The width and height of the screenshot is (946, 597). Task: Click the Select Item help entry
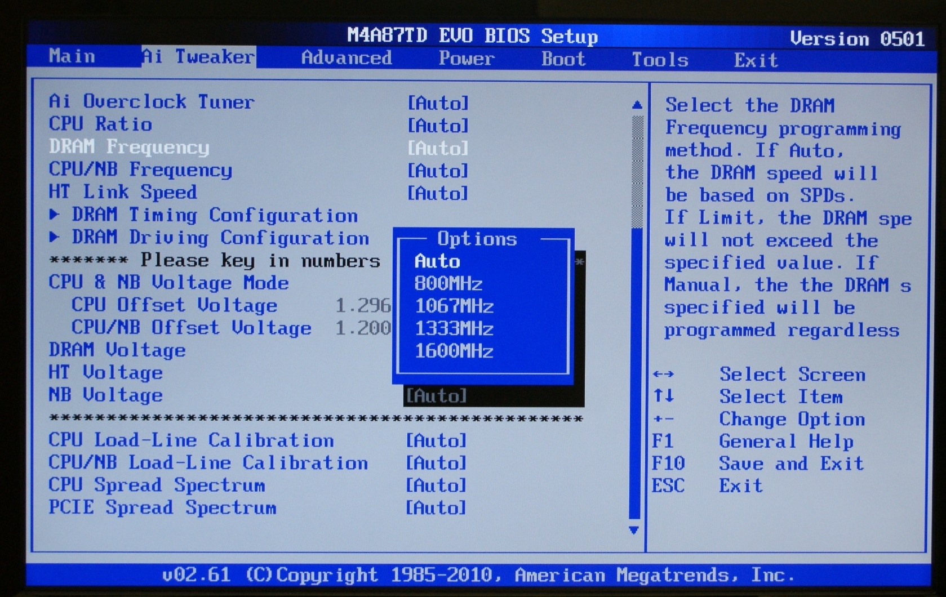click(747, 397)
